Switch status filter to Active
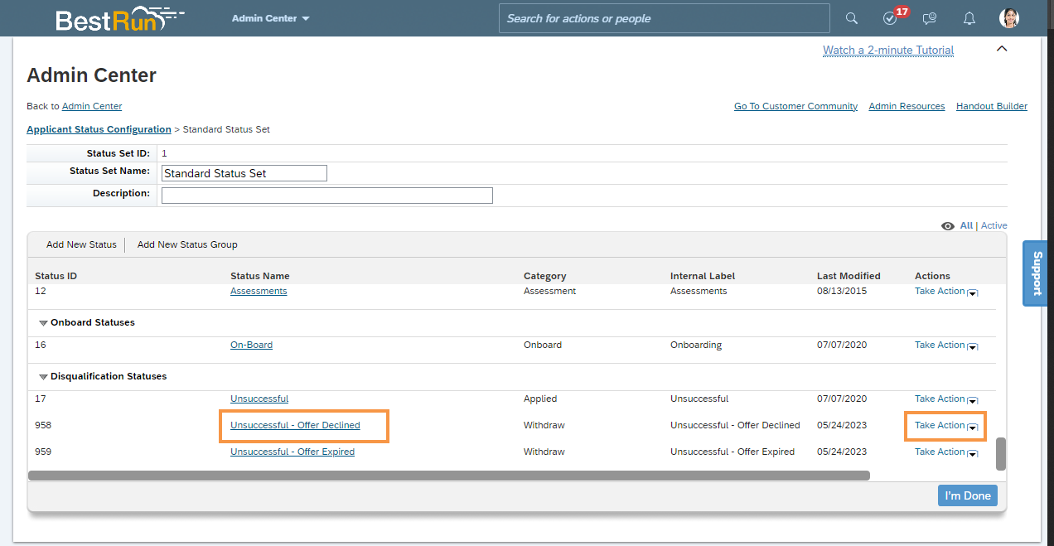 click(994, 225)
